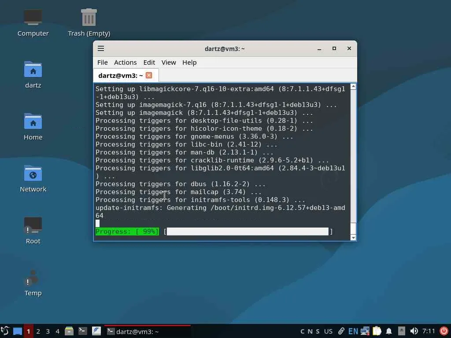
Task: Click the red power button icon
Action: coord(444,331)
